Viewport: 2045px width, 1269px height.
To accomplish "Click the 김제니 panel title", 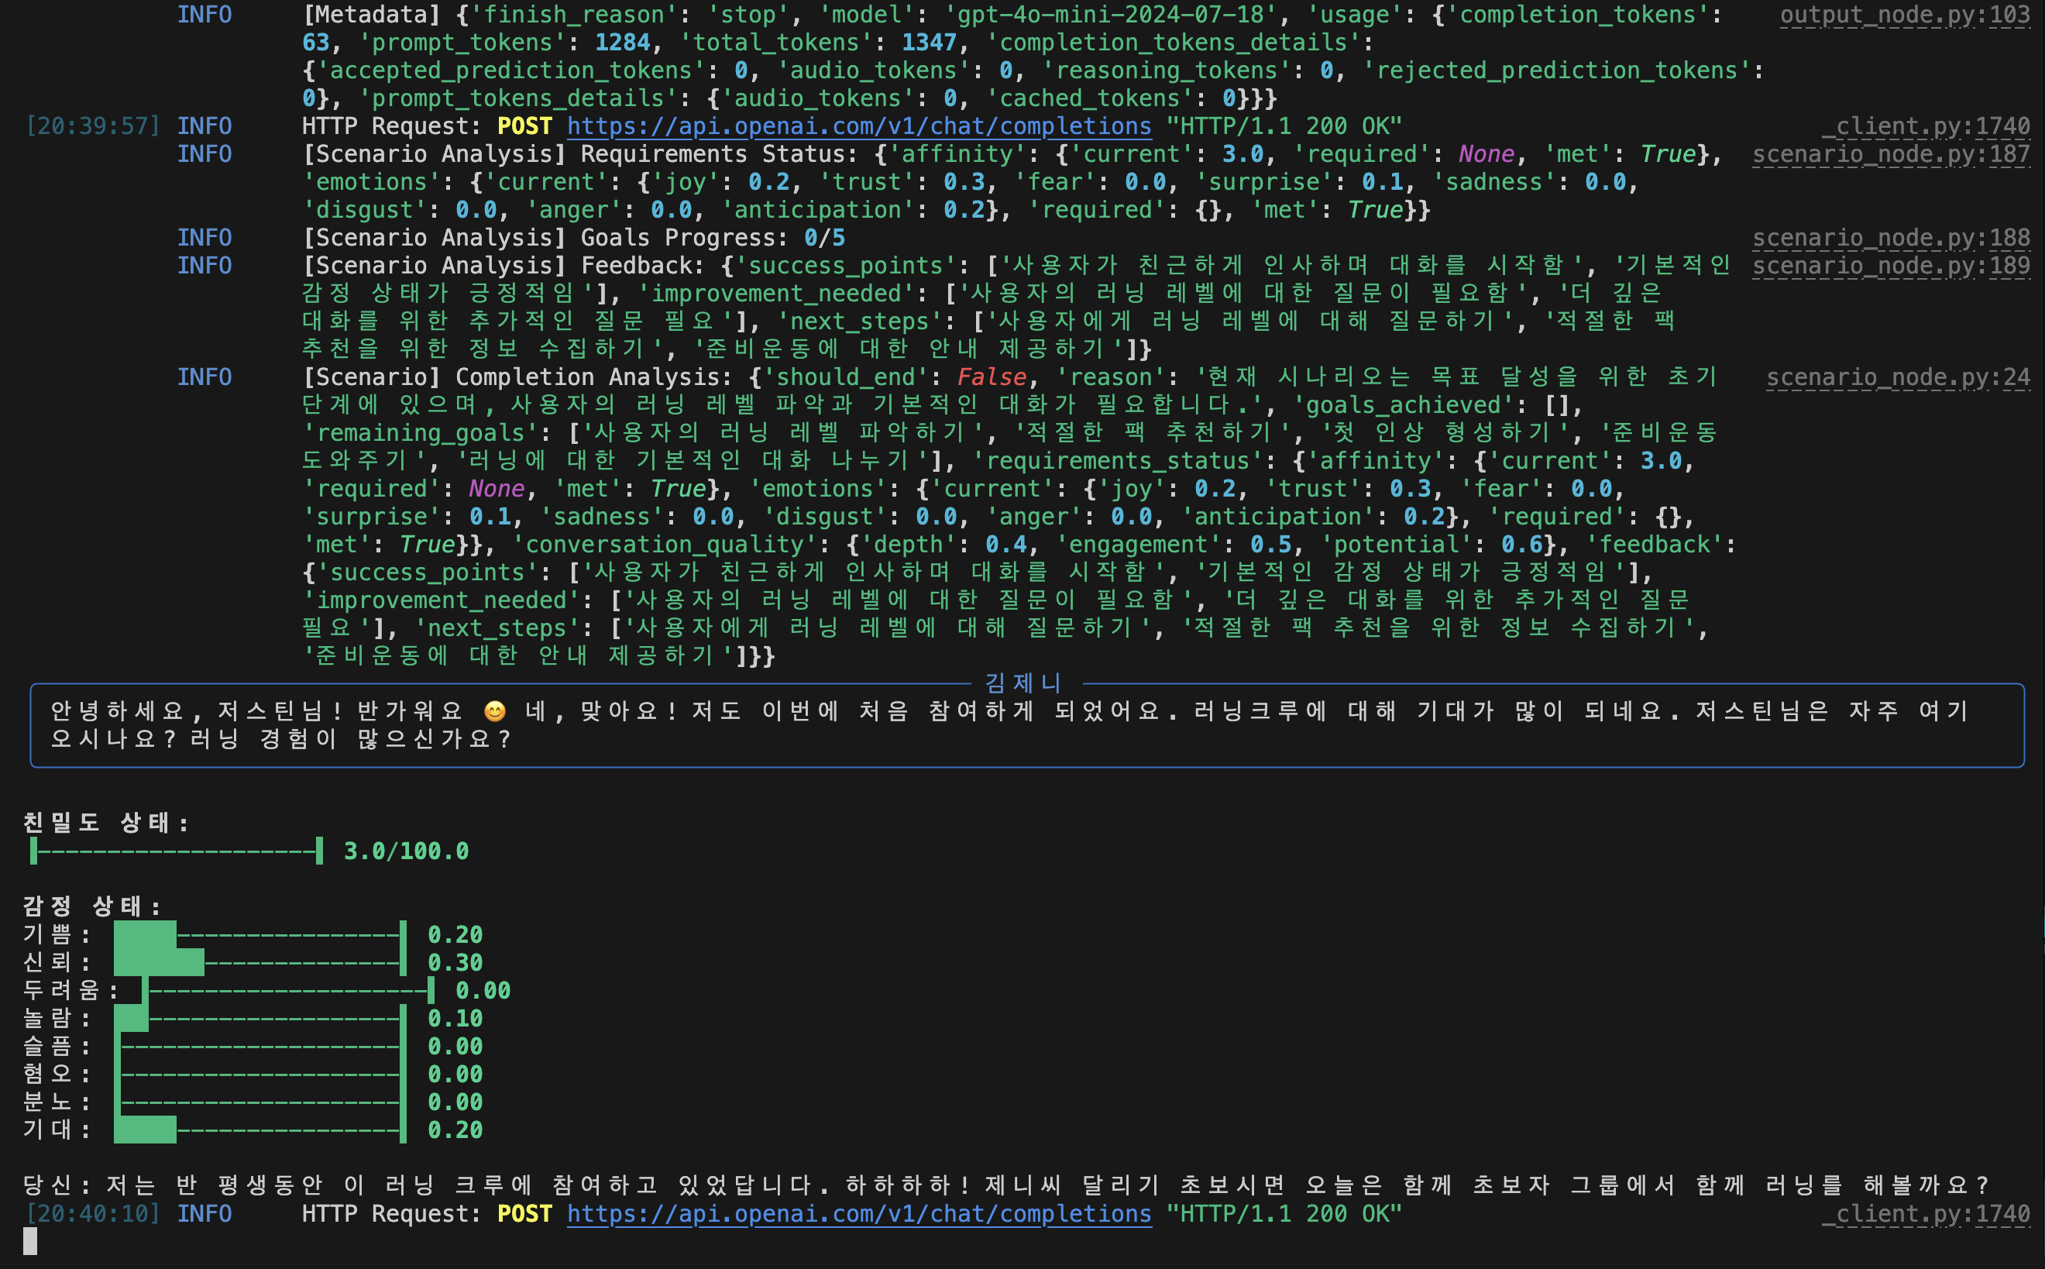I will click(1023, 683).
